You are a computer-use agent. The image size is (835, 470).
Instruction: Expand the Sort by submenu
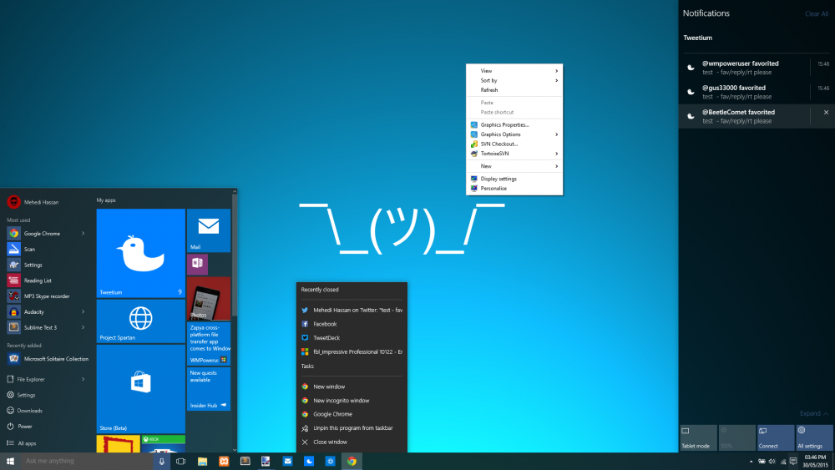coord(514,80)
